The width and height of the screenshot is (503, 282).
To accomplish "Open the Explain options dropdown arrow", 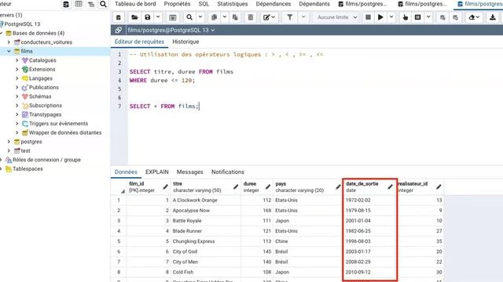I will 428,17.
